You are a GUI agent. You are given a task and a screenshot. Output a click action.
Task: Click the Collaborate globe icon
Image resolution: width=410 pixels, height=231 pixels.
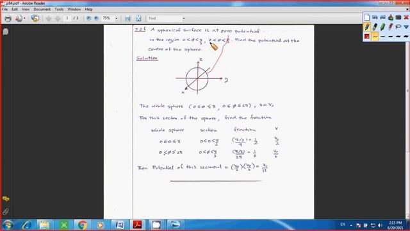pyautogui.click(x=35, y=19)
